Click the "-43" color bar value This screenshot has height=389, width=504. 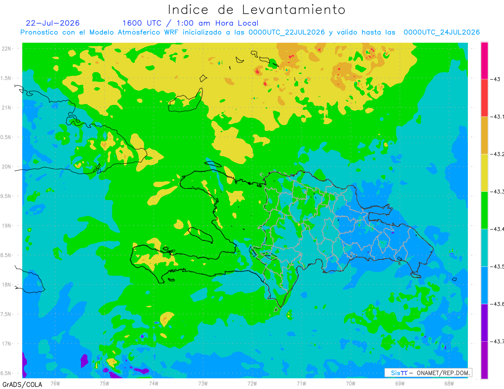pos(495,79)
